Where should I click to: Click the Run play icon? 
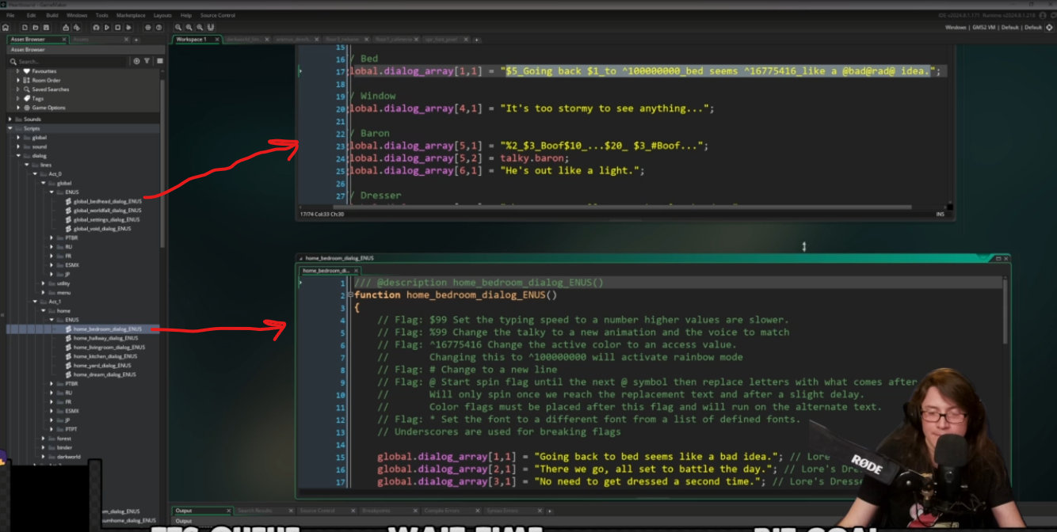point(107,28)
